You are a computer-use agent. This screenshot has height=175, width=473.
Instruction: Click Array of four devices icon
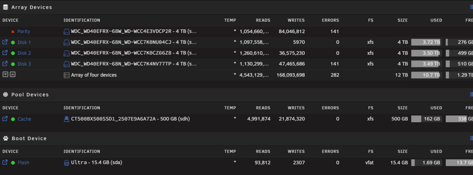tap(66, 75)
